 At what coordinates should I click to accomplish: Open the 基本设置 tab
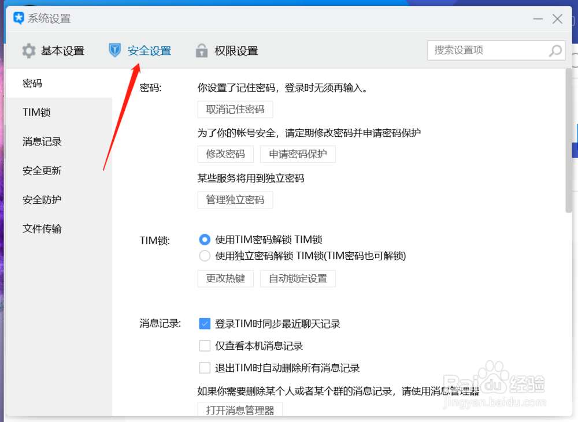point(53,51)
